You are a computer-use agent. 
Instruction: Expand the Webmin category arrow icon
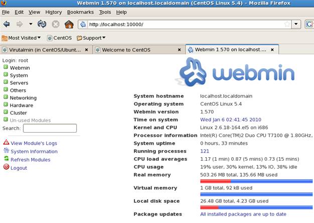pyautogui.click(x=6, y=67)
